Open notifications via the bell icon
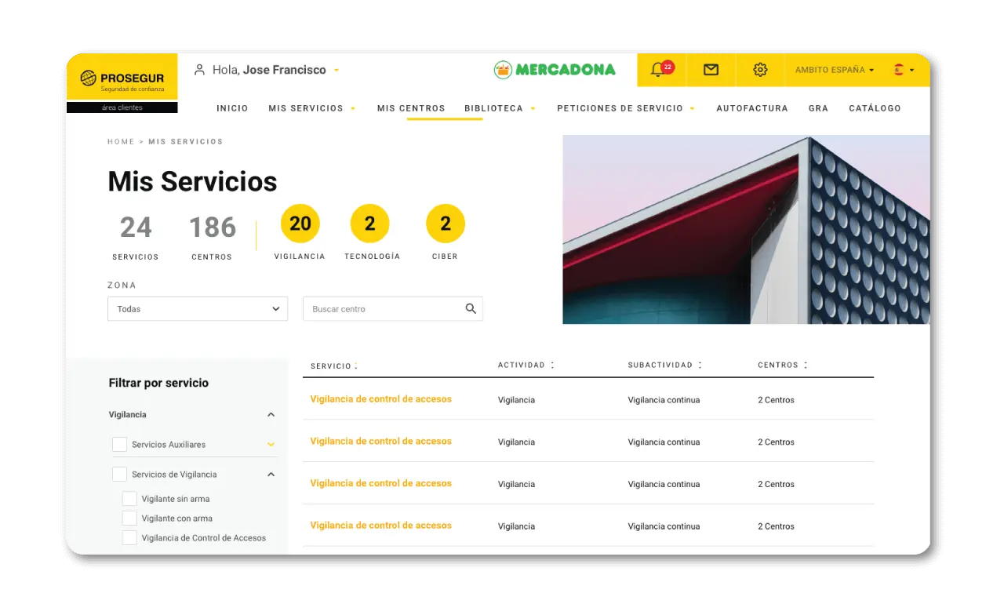 coord(661,69)
